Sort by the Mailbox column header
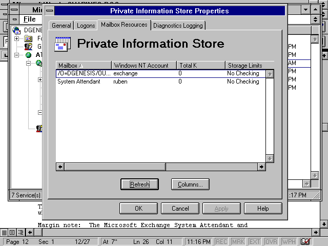Screen dimensions: 328x246 (84, 66)
